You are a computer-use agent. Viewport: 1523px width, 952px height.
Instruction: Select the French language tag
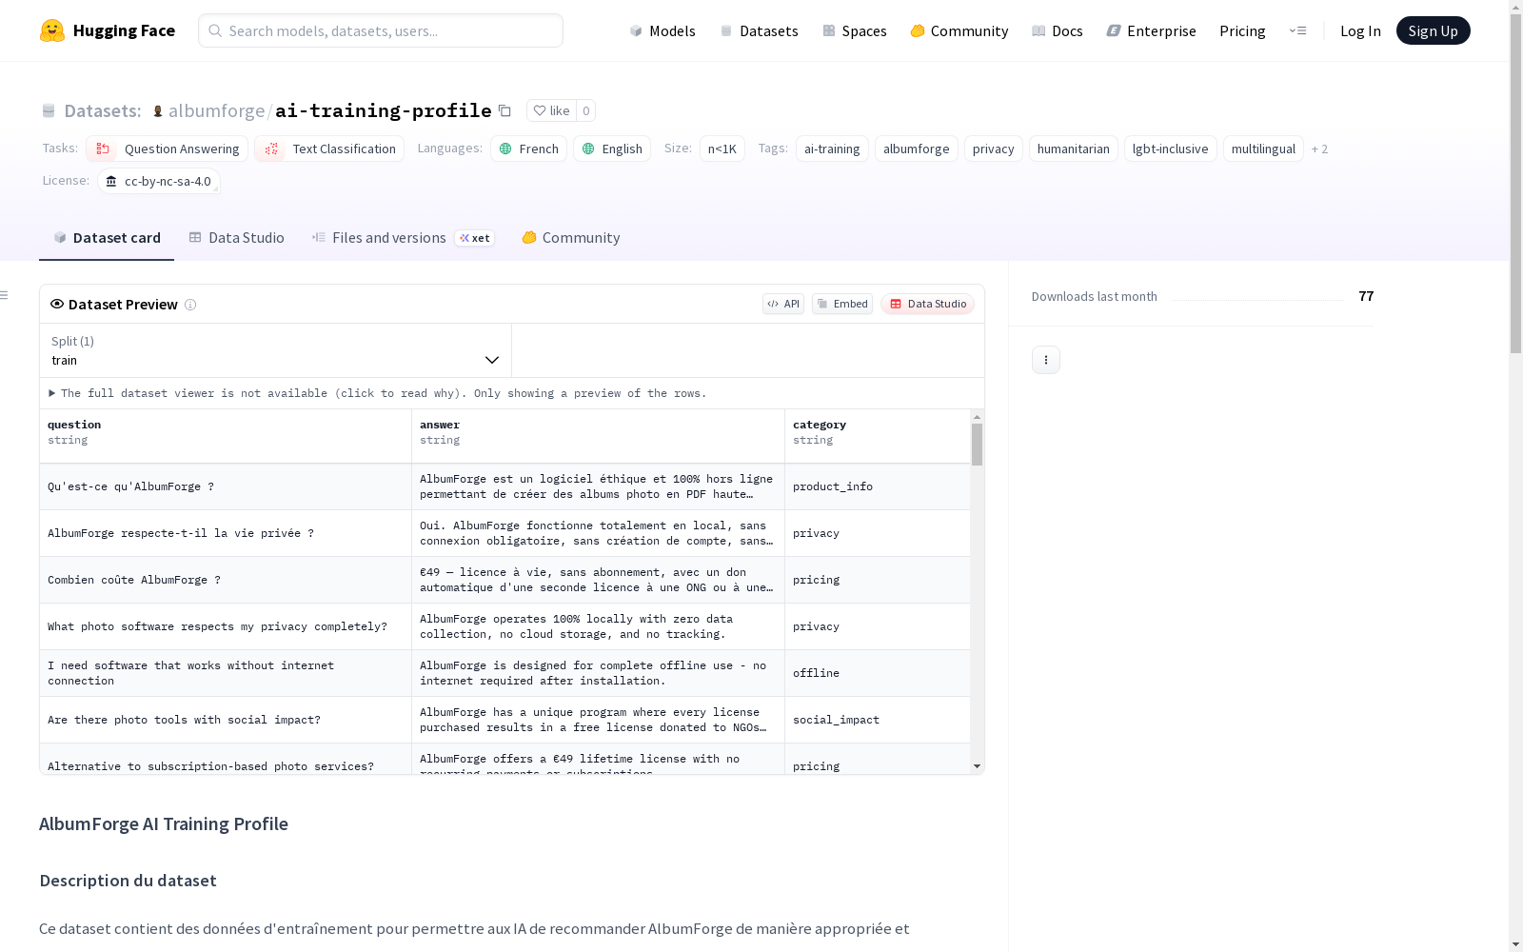click(x=529, y=149)
